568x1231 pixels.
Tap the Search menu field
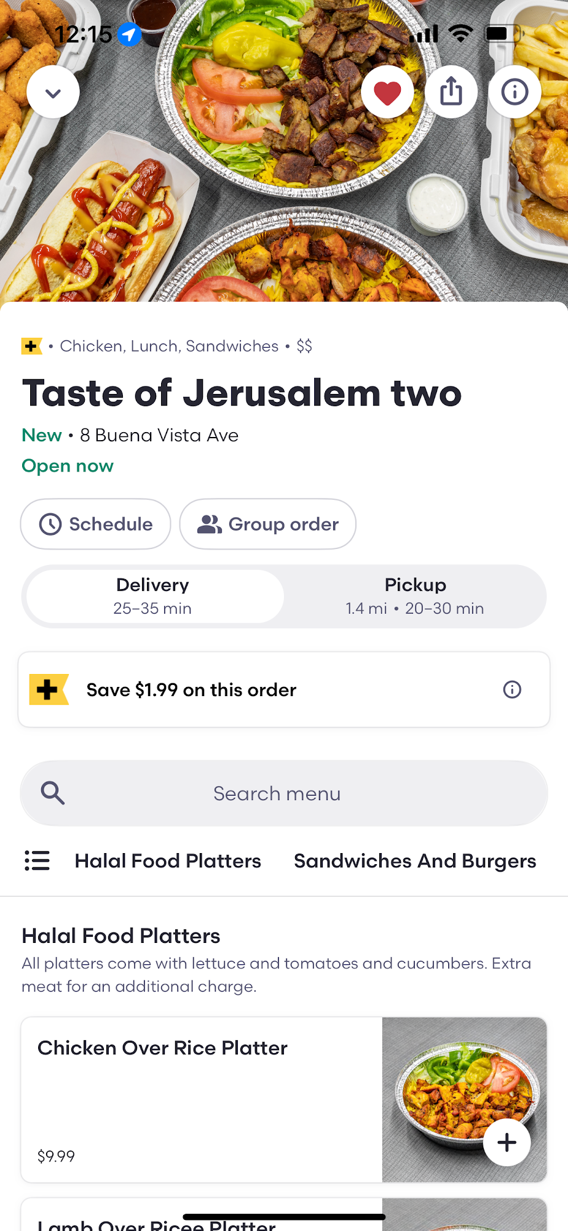point(277,793)
